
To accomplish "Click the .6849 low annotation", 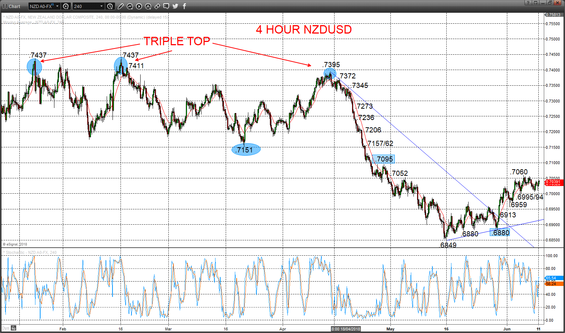I will point(448,245).
